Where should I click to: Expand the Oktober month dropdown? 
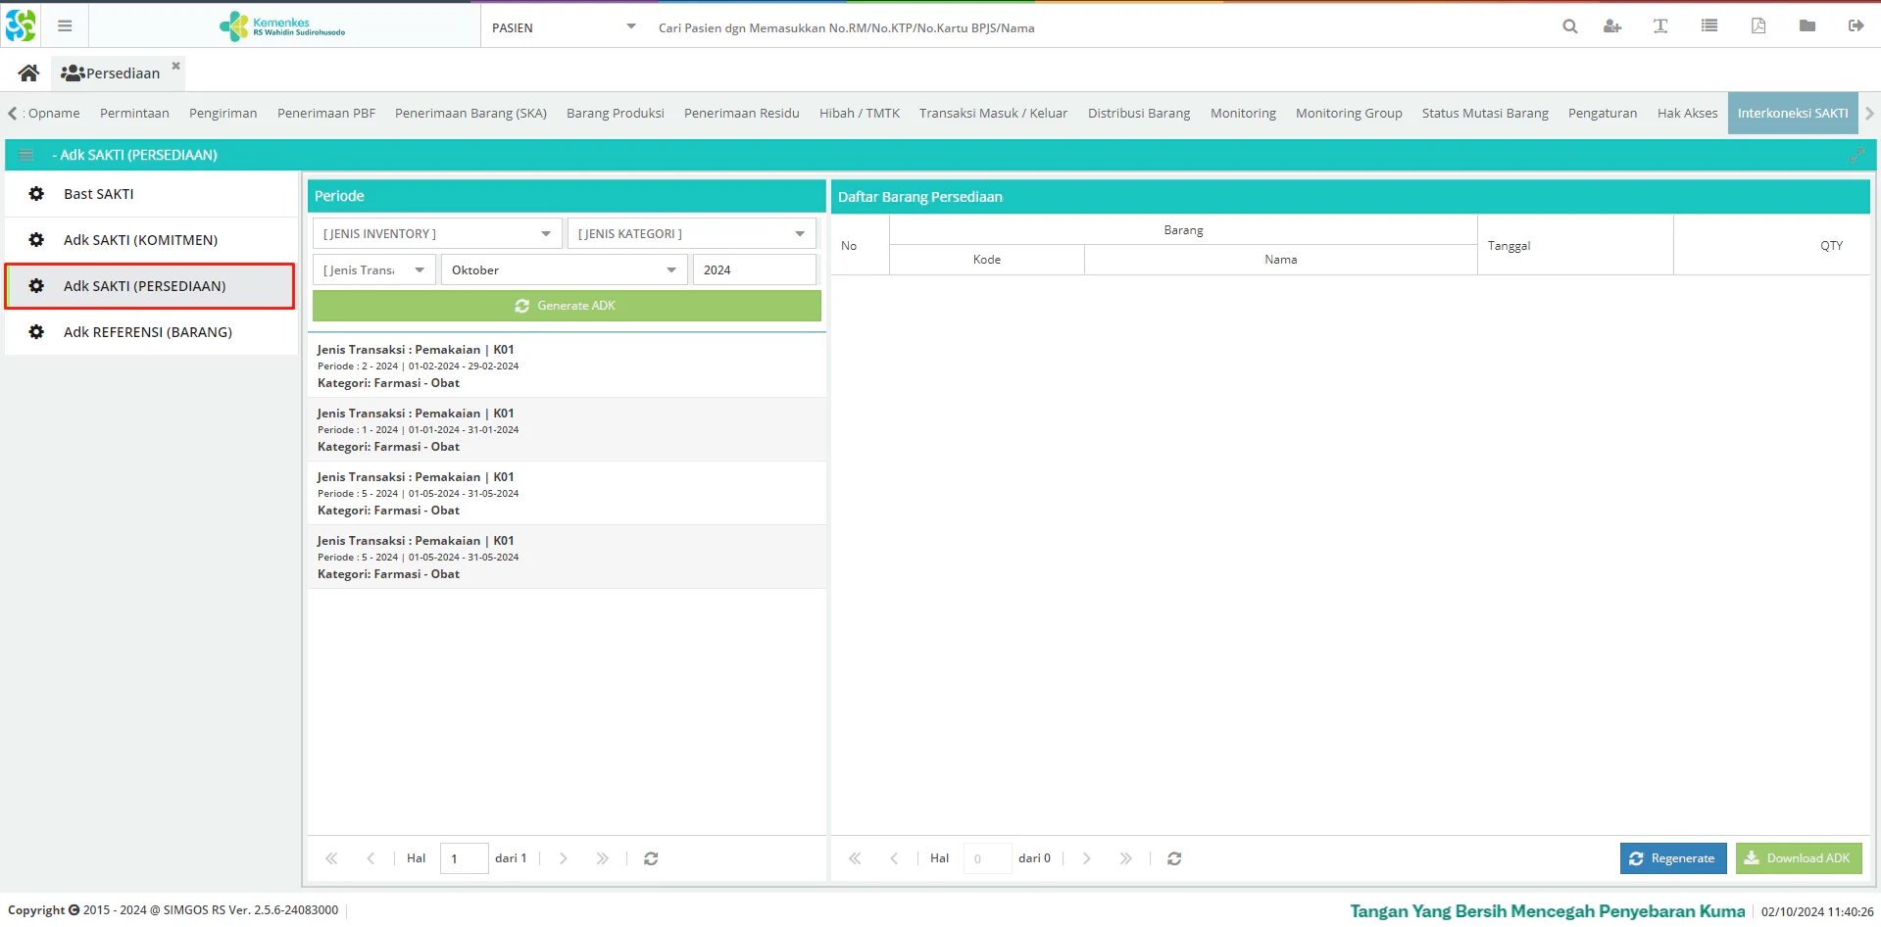click(564, 270)
